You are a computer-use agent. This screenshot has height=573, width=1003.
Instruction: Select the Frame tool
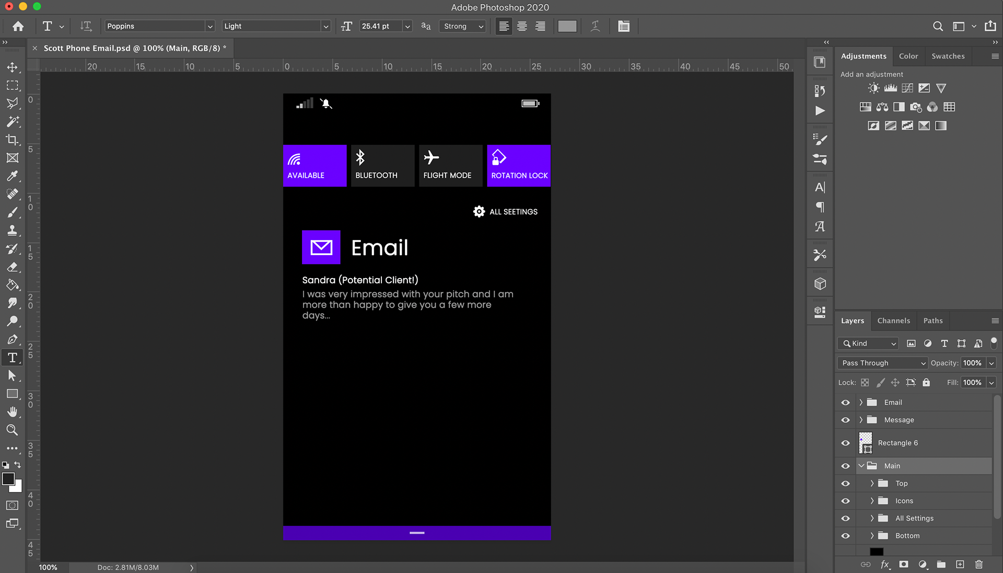pyautogui.click(x=12, y=158)
